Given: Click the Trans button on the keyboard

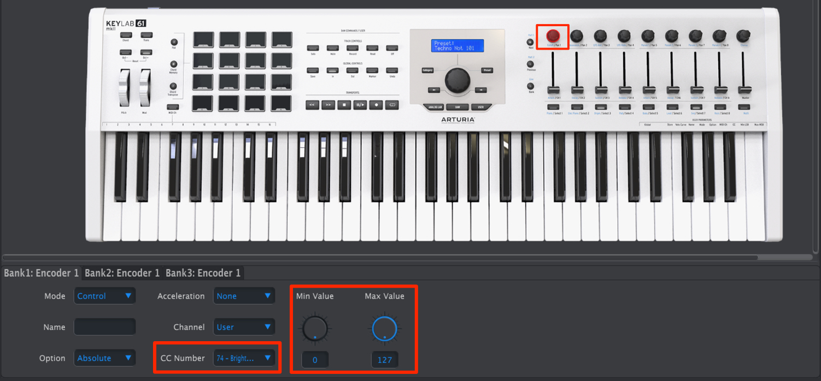Looking at the screenshot, I should 146,35.
